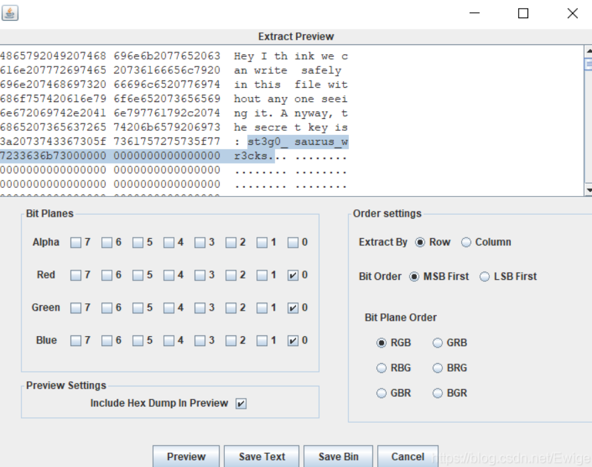Check Blue bit plane 7
Screen dimensions: 592x467
(x=76, y=341)
